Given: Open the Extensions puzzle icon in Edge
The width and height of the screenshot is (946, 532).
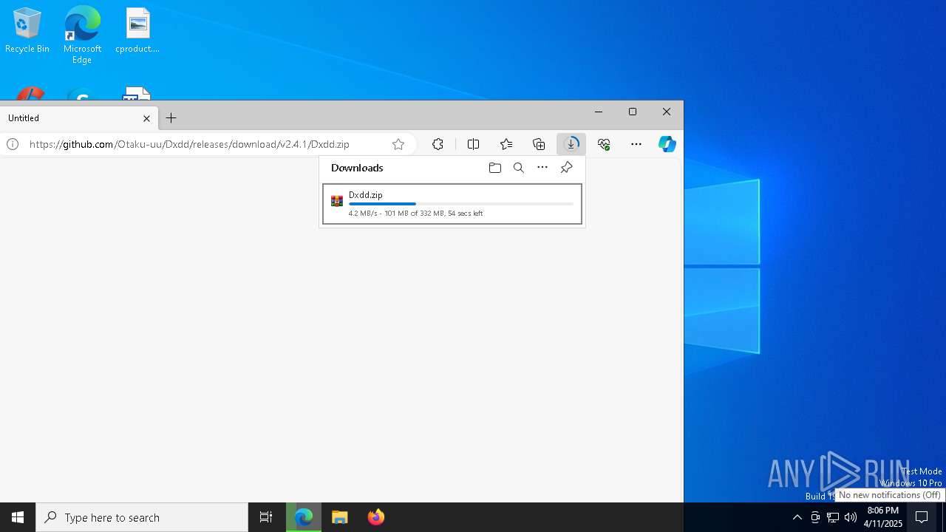Looking at the screenshot, I should click(438, 144).
